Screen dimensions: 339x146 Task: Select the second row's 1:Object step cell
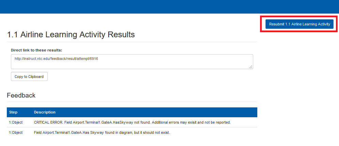click(16, 132)
